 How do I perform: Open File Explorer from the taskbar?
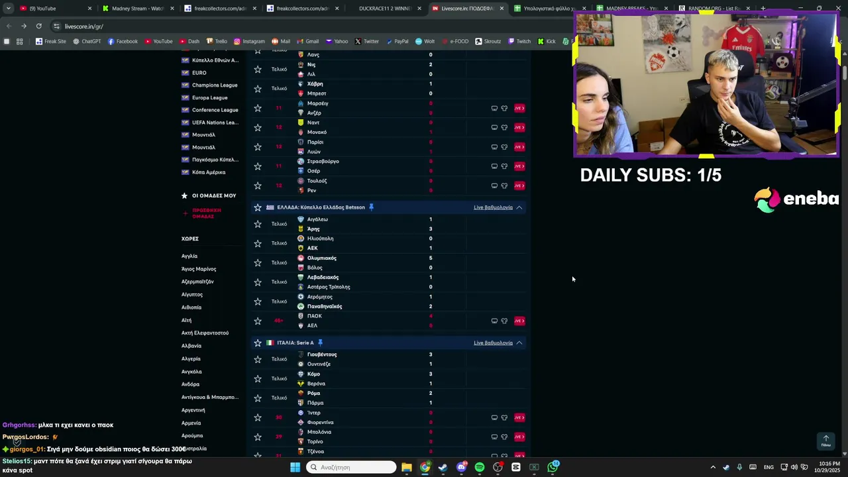tap(407, 467)
